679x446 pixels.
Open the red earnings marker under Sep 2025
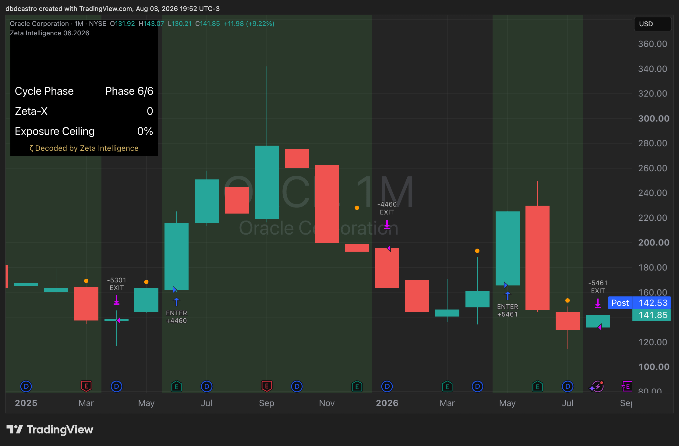click(x=267, y=386)
